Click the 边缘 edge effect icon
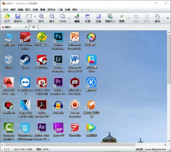This screenshot has width=171, height=152. click(98, 16)
